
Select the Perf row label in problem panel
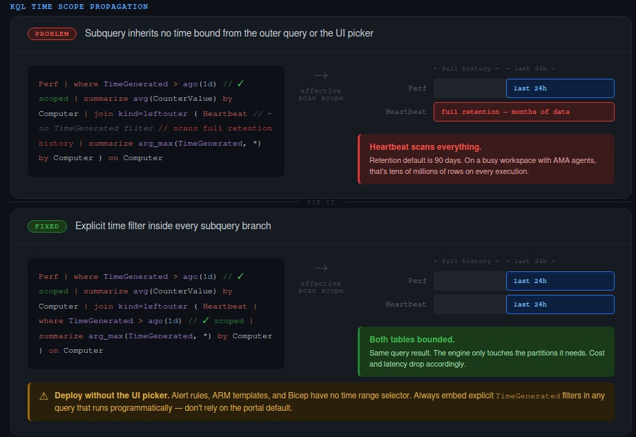tap(417, 88)
